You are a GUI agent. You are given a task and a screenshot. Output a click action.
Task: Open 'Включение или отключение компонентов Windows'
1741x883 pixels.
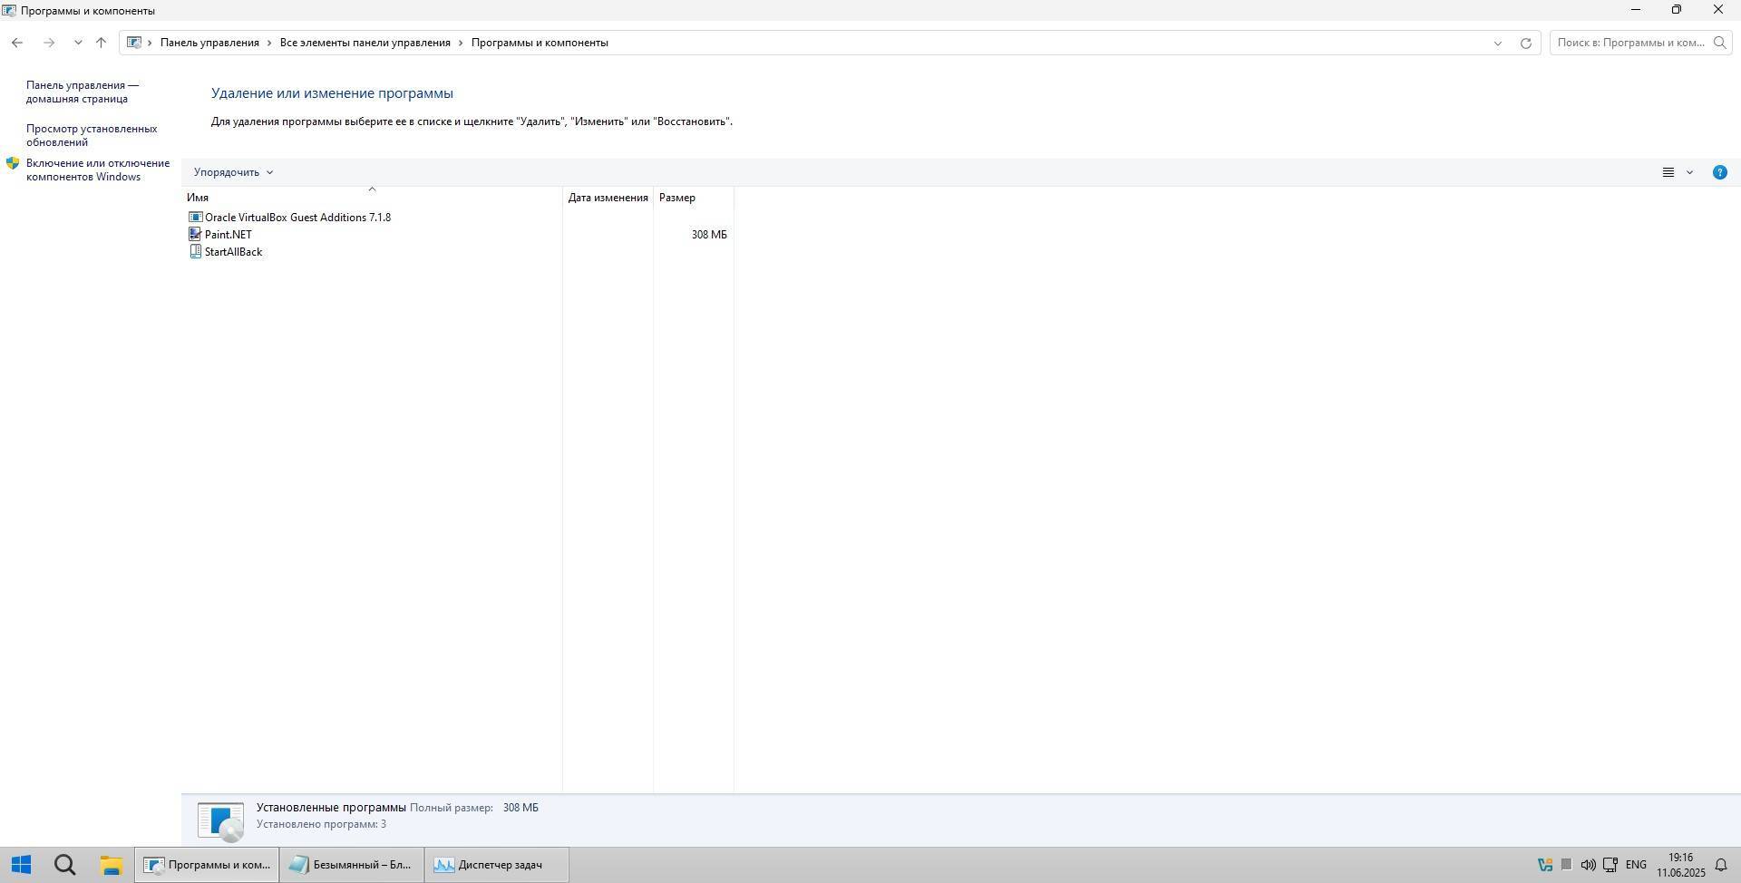click(x=98, y=170)
